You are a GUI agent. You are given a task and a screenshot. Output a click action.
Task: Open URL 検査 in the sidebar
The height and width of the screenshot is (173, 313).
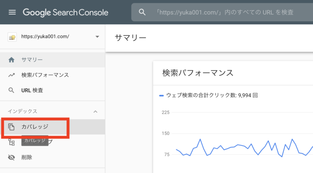(52, 90)
